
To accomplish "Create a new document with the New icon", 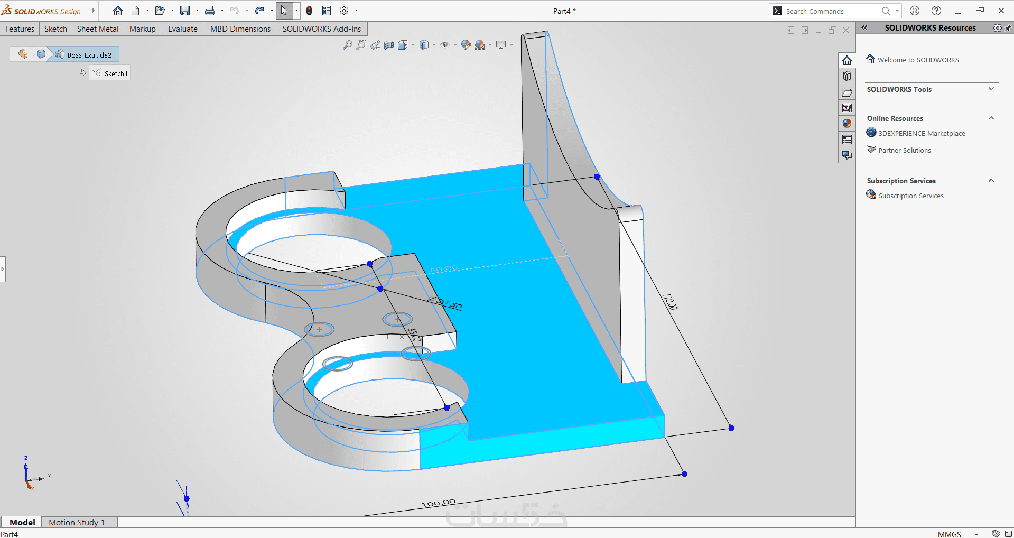I will pos(135,11).
